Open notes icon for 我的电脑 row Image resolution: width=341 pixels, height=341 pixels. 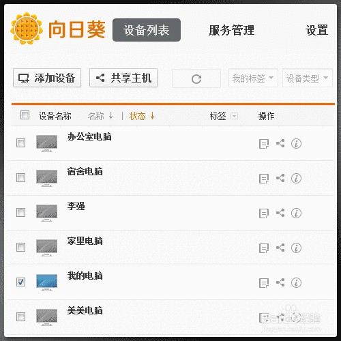tap(264, 283)
